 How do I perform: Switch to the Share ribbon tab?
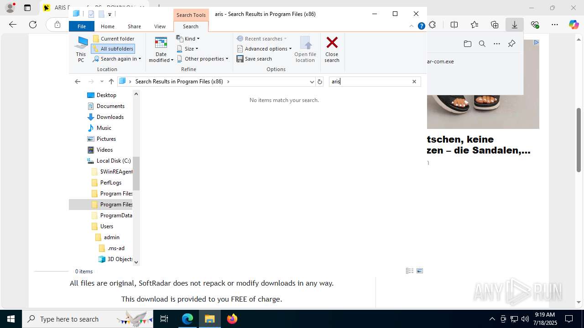[134, 26]
